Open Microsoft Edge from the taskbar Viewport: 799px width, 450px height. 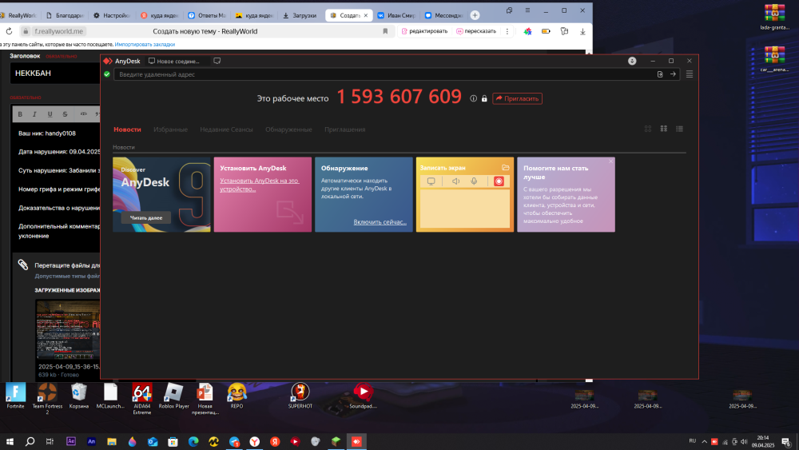coord(193,441)
